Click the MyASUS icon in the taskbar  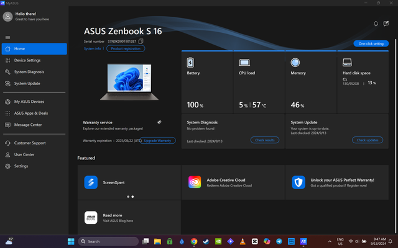click(x=303, y=241)
